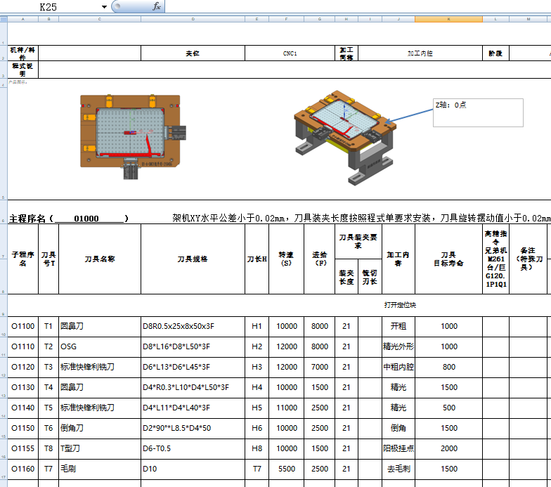The height and width of the screenshot is (487, 551).
Task: Click the T8 tool number cell
Action: [48, 448]
